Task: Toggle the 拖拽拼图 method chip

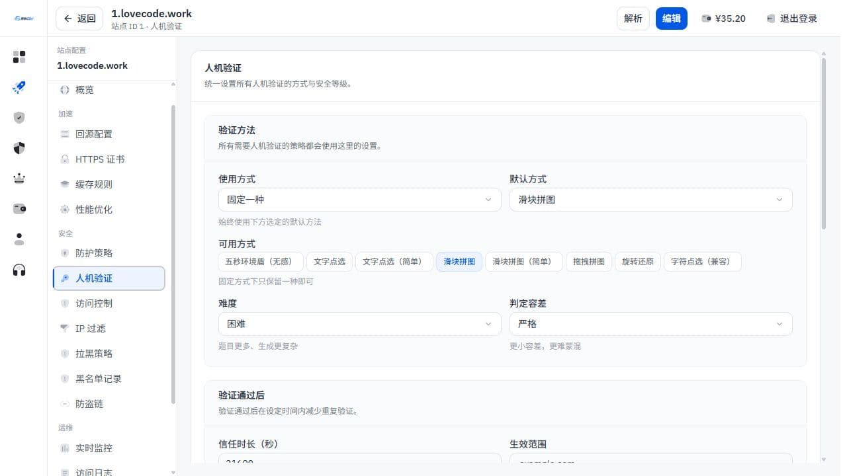Action: 589,262
